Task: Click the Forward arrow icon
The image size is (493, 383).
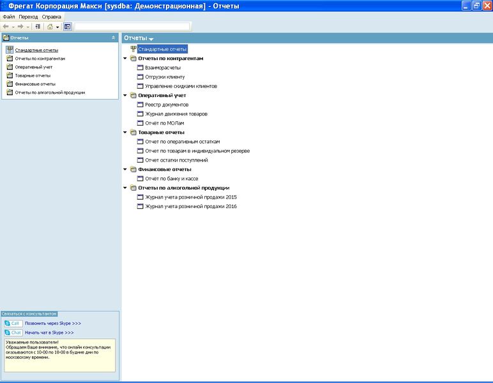Action: [20, 27]
